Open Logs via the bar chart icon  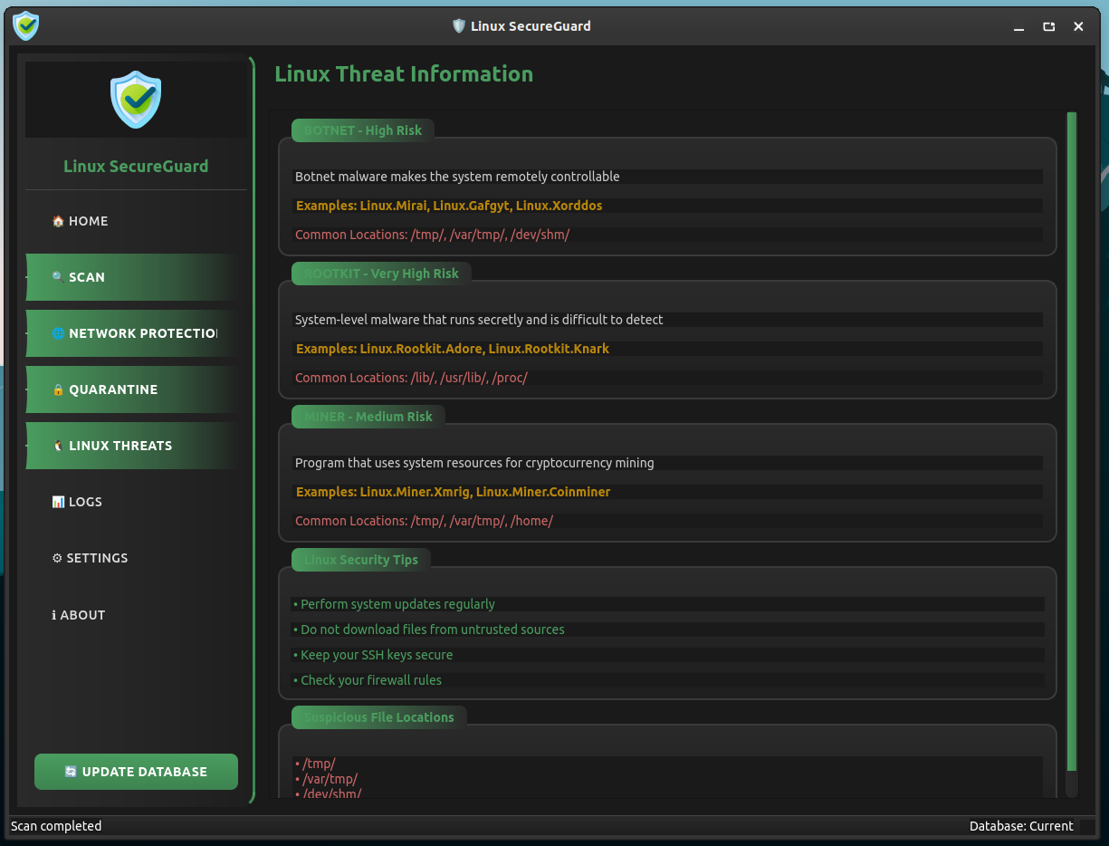pos(58,502)
